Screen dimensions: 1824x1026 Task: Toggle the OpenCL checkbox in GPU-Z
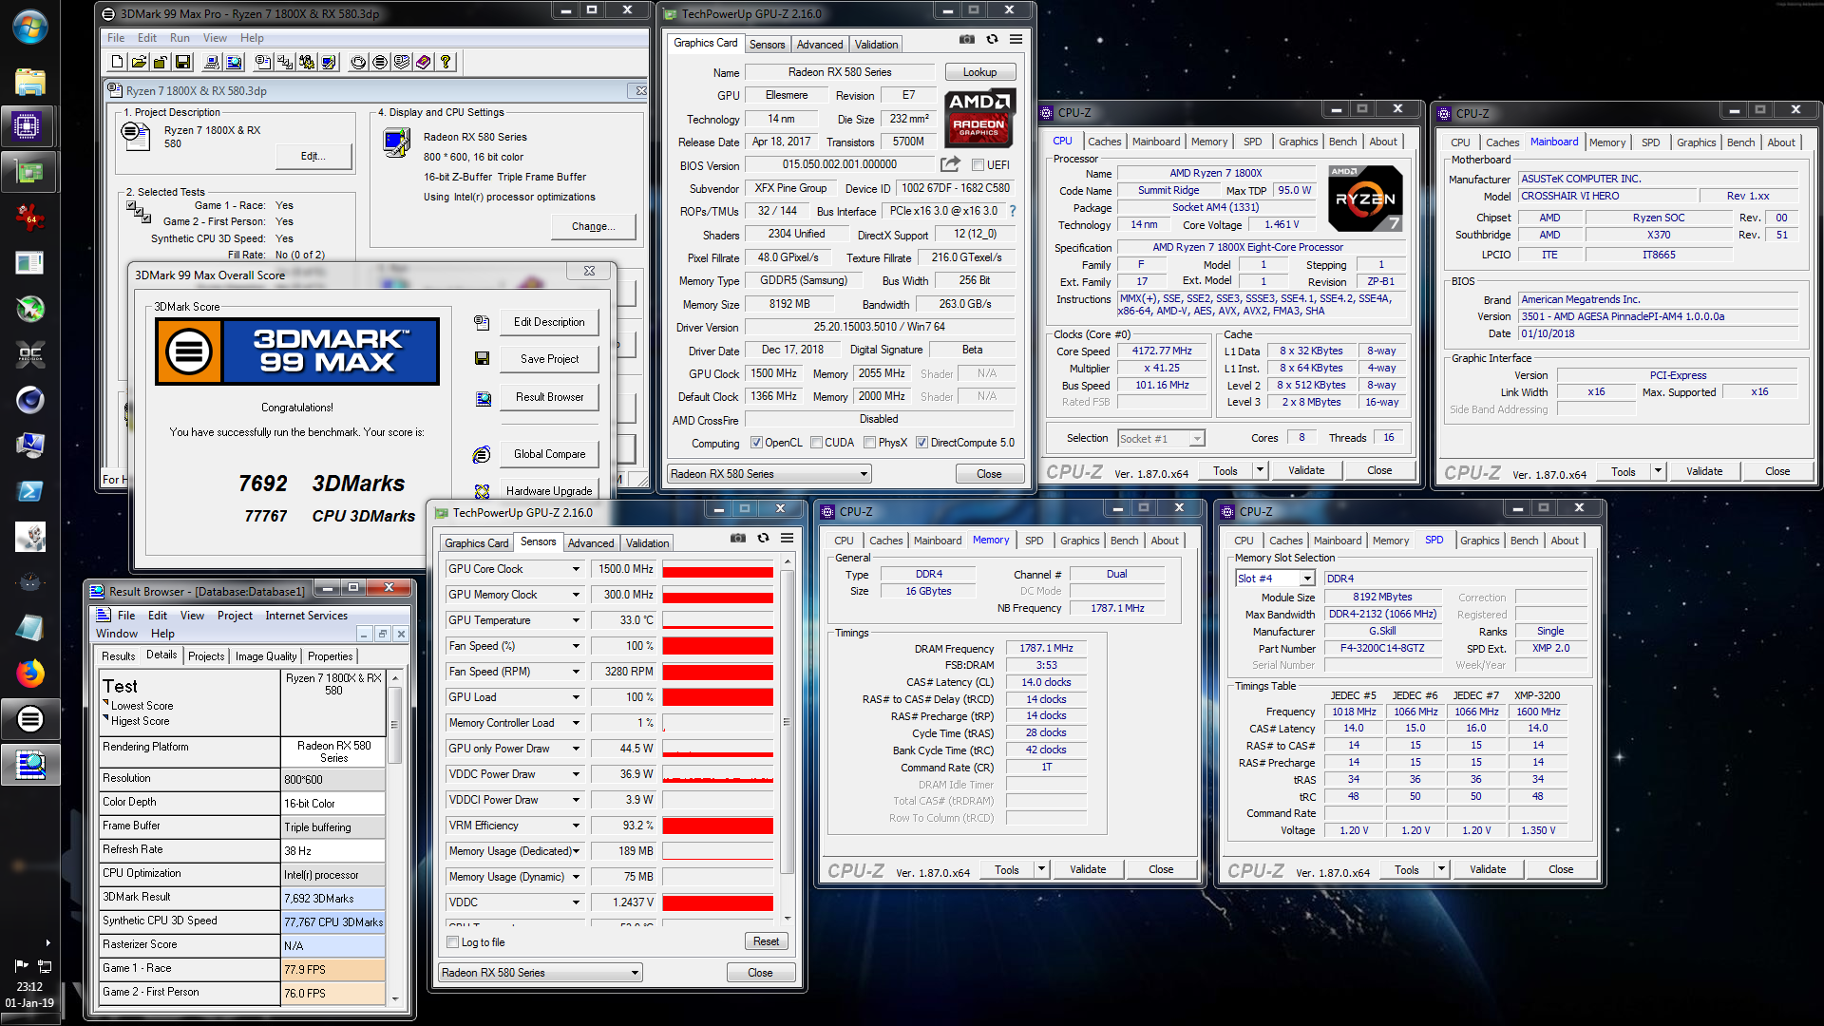point(756,443)
